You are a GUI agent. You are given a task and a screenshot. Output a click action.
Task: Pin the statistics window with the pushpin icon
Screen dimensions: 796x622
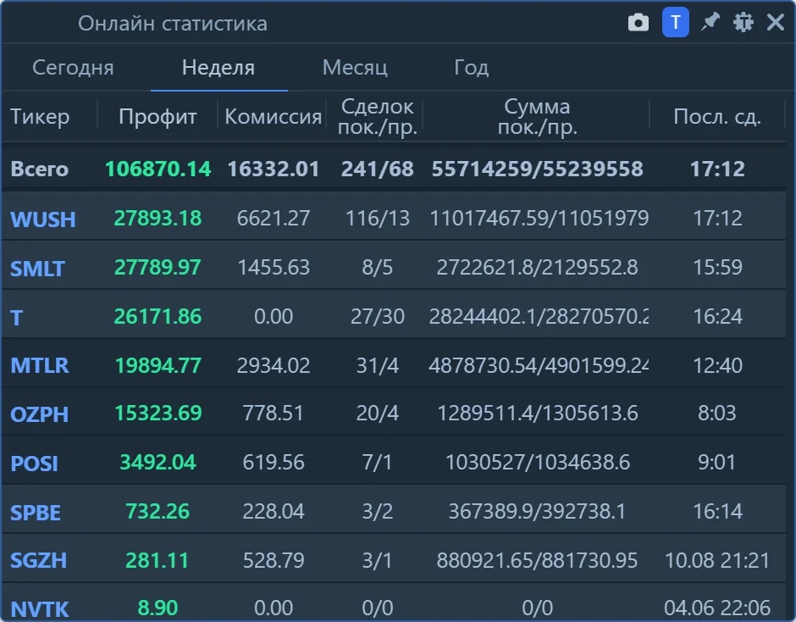click(x=709, y=22)
